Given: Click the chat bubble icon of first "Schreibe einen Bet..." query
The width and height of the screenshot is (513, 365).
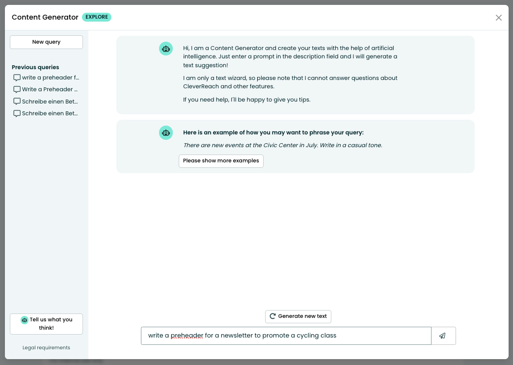Looking at the screenshot, I should [17, 102].
